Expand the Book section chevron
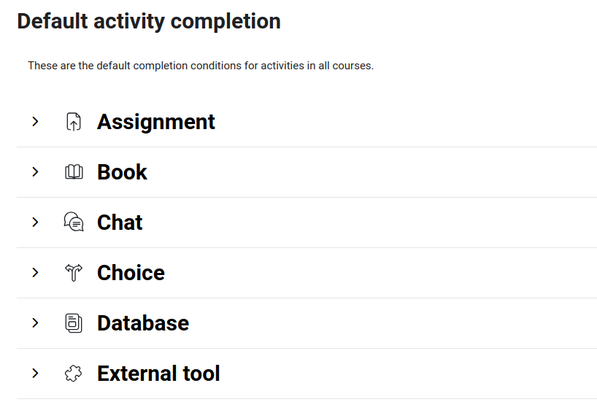The height and width of the screenshot is (402, 597). (36, 172)
